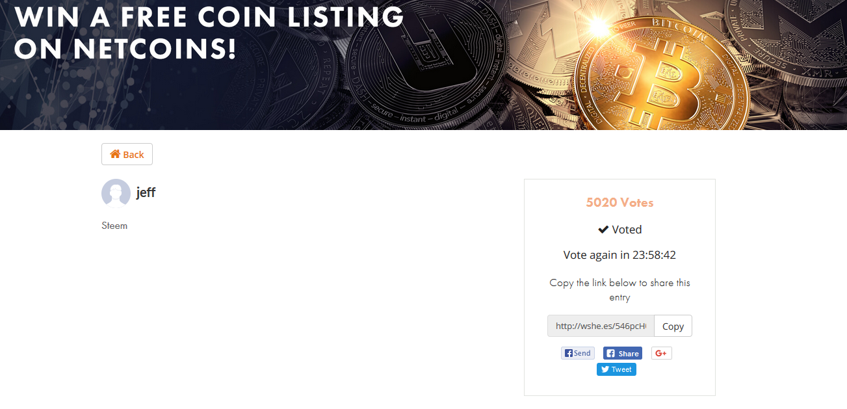Screen dimensions: 847x409
Task: Click the Copy the link below instructions text
Action: coord(619,290)
